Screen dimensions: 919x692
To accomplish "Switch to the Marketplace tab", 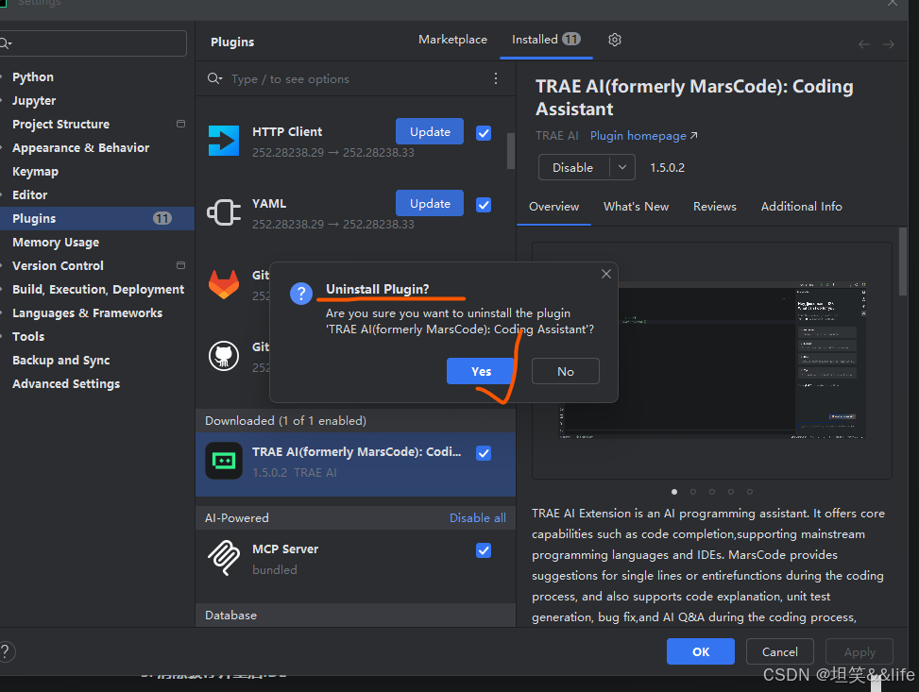I will tap(452, 40).
